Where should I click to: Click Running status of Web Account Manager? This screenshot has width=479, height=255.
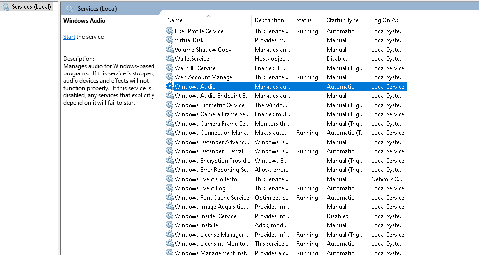tap(307, 77)
